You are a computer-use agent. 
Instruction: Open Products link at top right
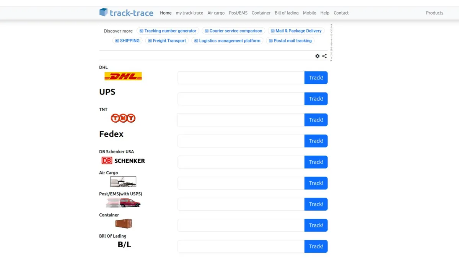pos(435,13)
